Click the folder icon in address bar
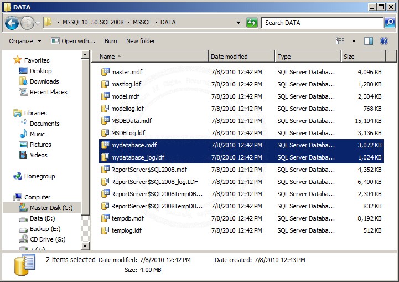Image resolution: width=399 pixels, height=282 pixels. coord(48,22)
